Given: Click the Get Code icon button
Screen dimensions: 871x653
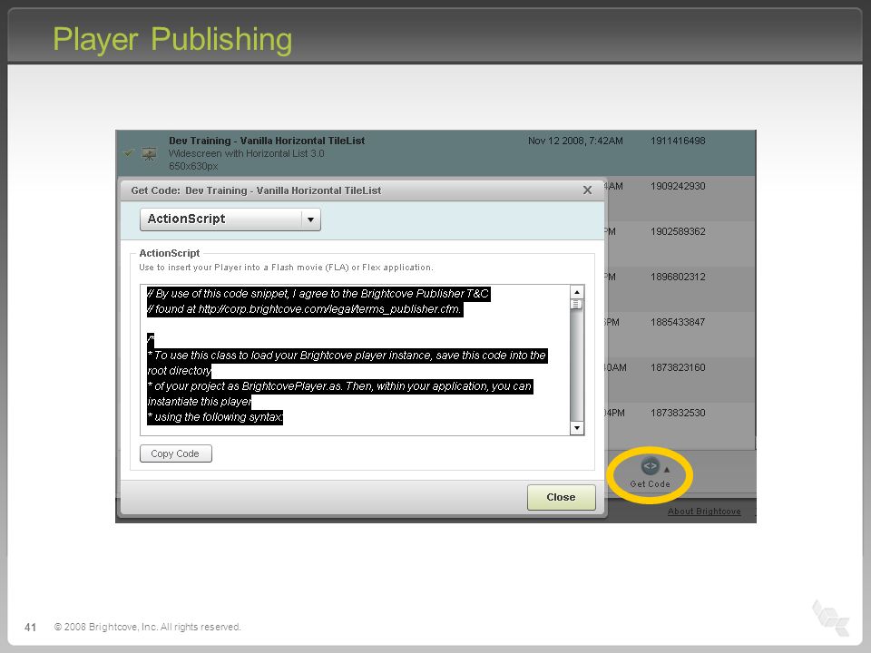Looking at the screenshot, I should [x=650, y=466].
